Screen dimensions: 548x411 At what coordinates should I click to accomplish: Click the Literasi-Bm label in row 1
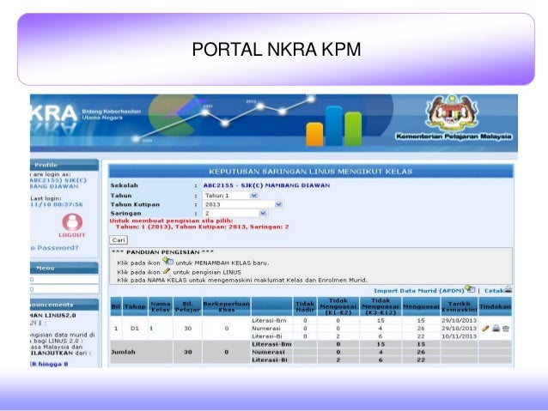[269, 320]
